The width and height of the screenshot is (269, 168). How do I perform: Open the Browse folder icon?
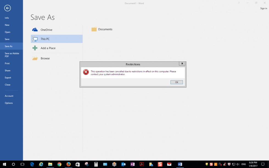(x=35, y=58)
